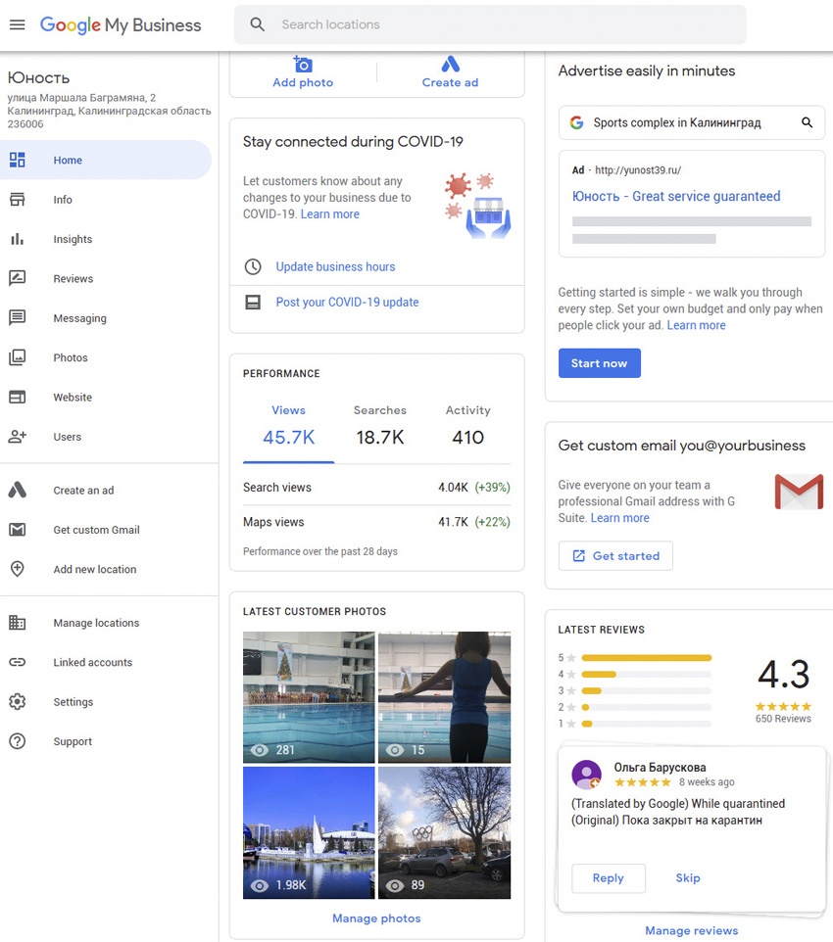This screenshot has height=942, width=833.
Task: Click the Insights bar chart icon
Action: click(18, 239)
